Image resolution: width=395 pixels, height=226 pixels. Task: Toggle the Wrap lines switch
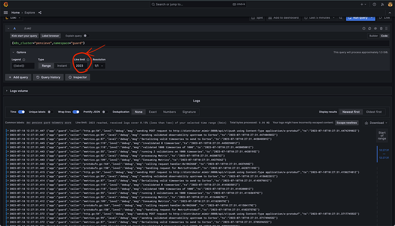click(76, 112)
